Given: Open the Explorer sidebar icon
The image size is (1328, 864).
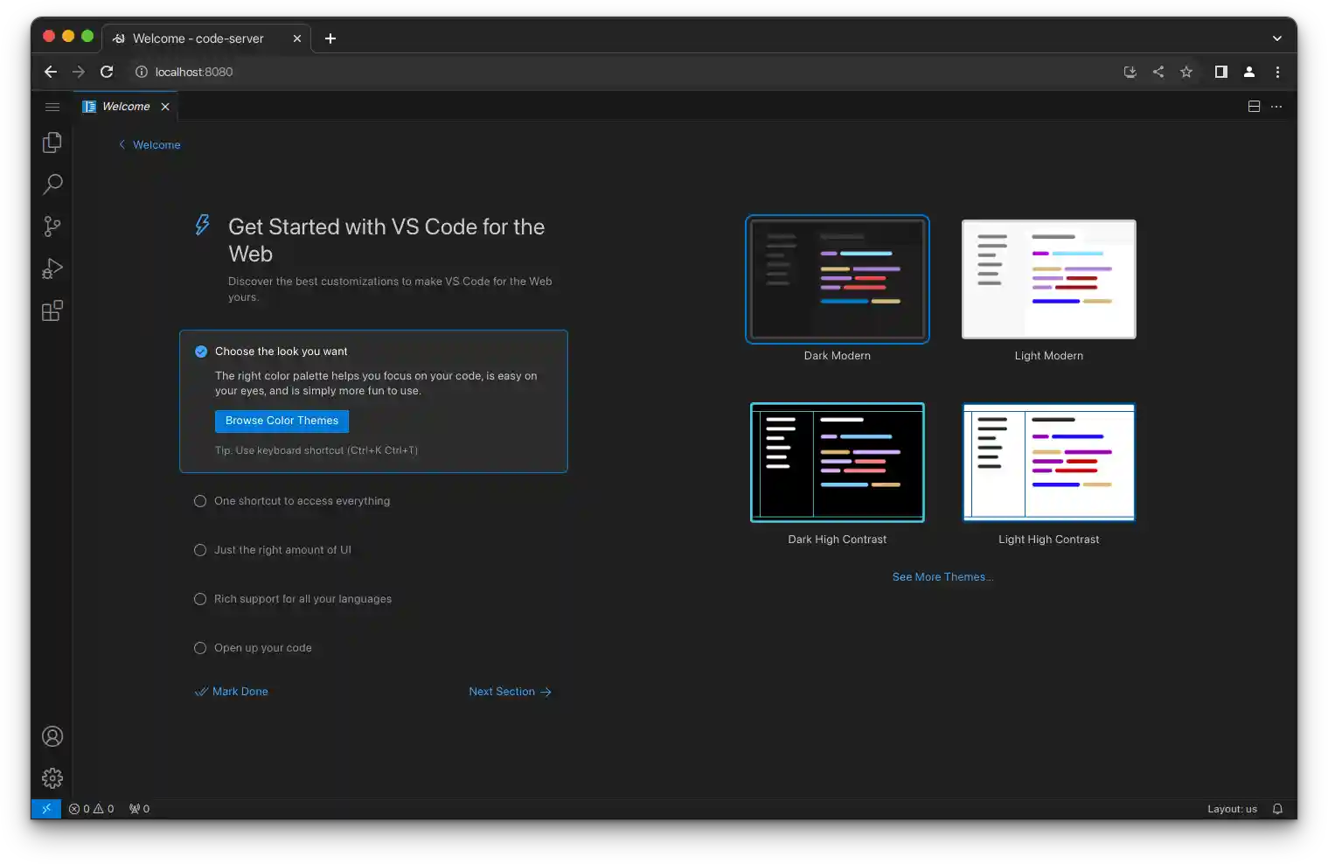Looking at the screenshot, I should pyautogui.click(x=52, y=142).
